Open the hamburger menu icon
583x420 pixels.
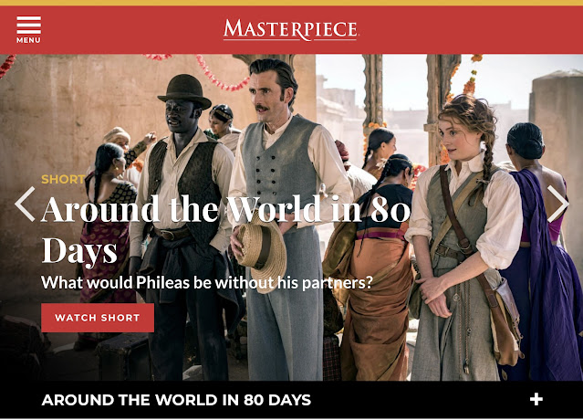[x=28, y=25]
